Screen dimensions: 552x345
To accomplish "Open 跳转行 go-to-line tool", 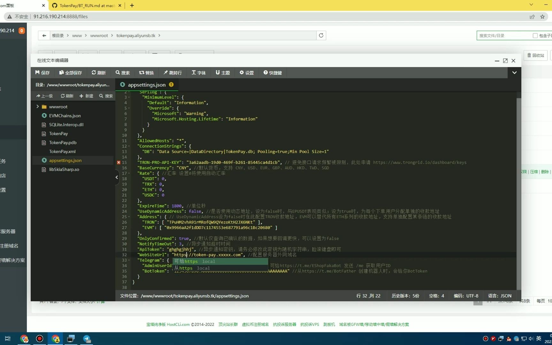I will [172, 73].
